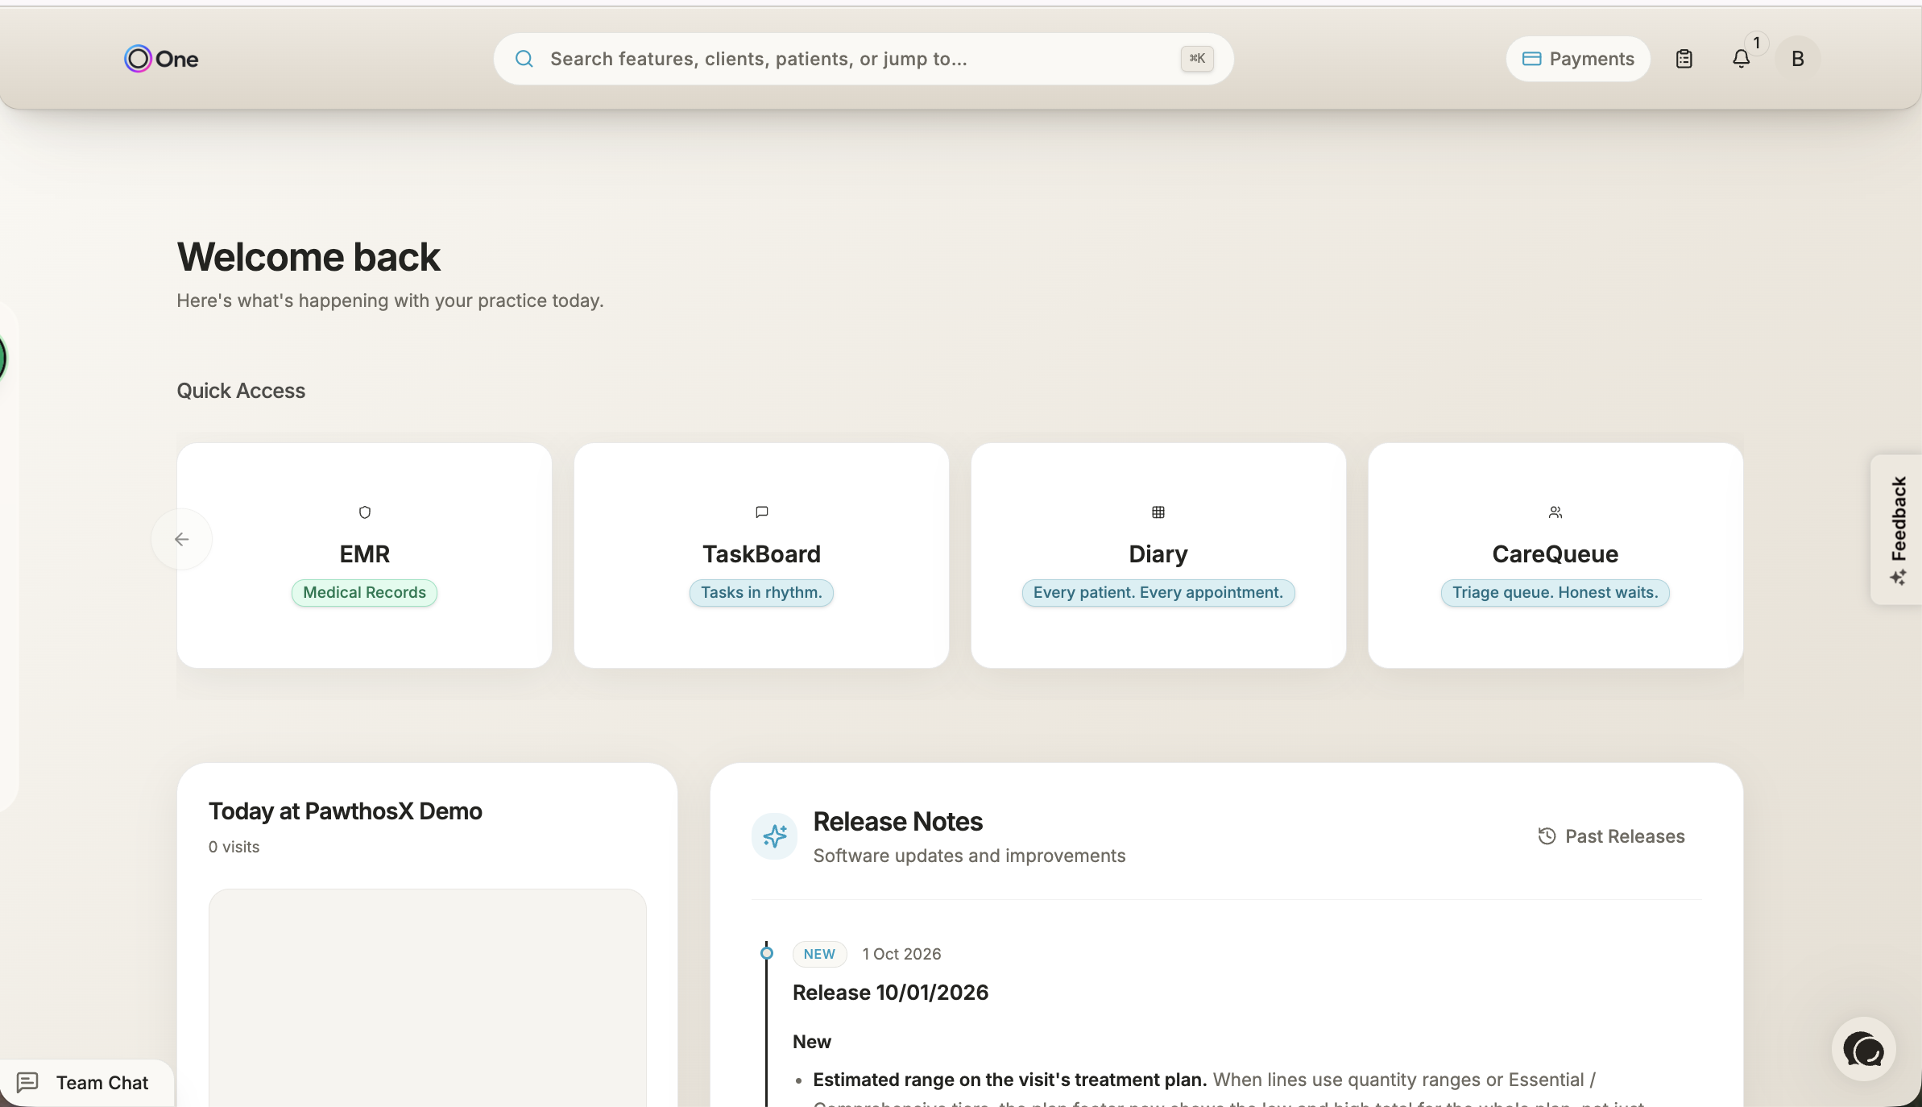Click the release timeline circle marker
The height and width of the screenshot is (1107, 1922).
click(x=767, y=954)
